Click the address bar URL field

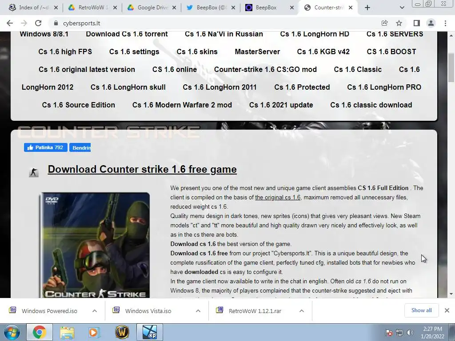click(x=215, y=23)
